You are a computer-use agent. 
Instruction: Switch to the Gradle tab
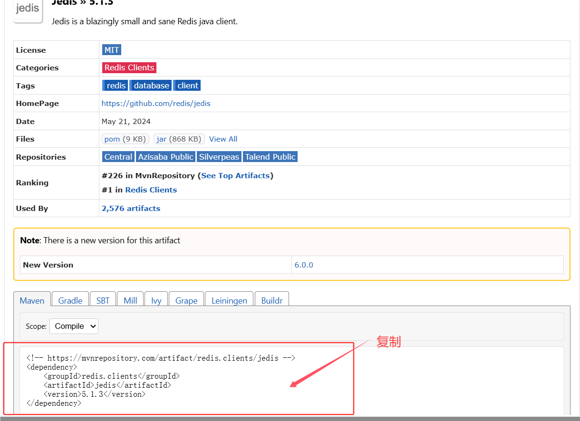(x=70, y=300)
